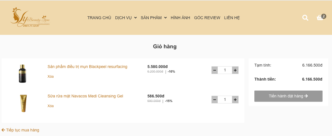Image resolution: width=332 pixels, height=136 pixels.
Task: Remove Blackpeel resurfacing via Xóa link
Action: [50, 77]
